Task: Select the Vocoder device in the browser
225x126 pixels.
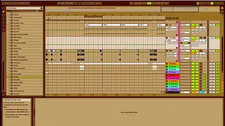Action: click(x=17, y=94)
